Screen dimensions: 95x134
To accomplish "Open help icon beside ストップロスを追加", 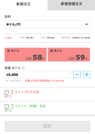I will 10,96.
